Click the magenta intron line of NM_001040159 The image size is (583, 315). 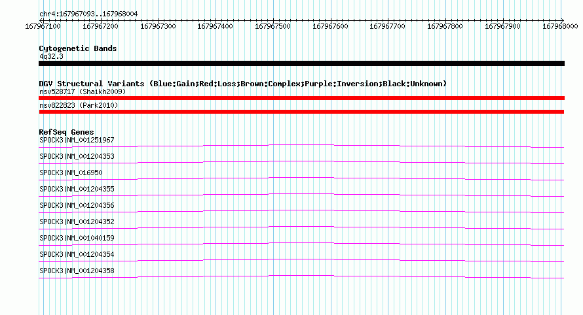click(301, 242)
